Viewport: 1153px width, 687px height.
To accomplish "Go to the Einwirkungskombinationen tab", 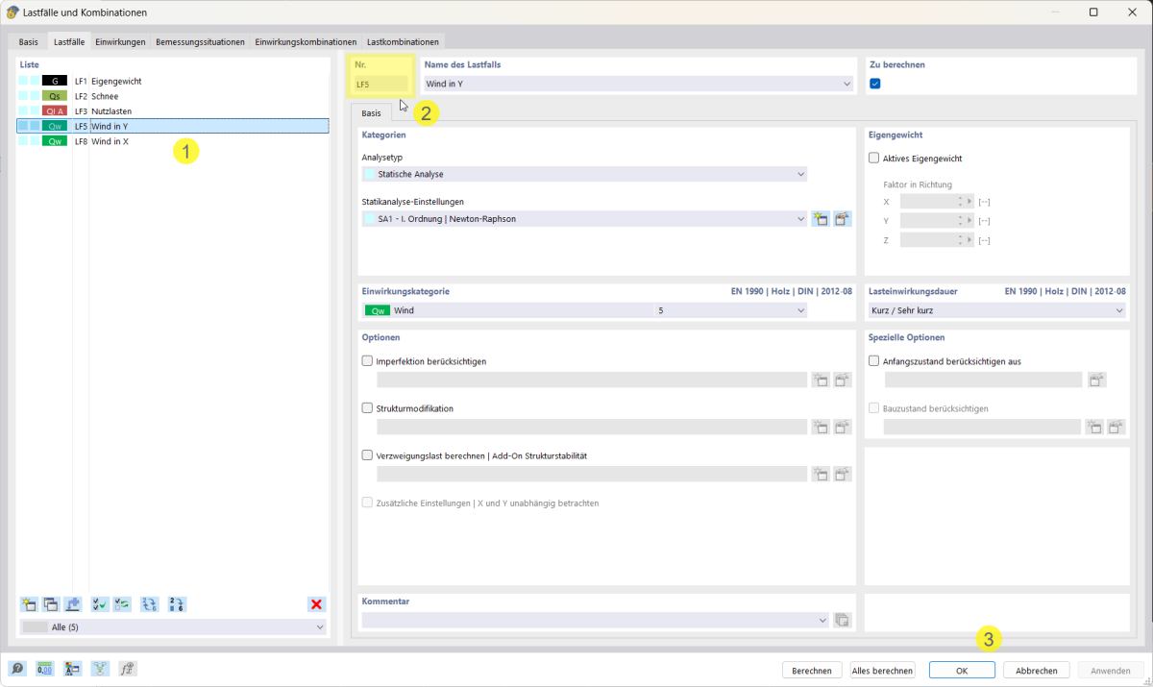I will tap(306, 42).
